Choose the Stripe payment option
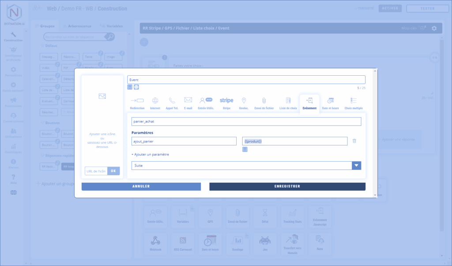The width and height of the screenshot is (452, 266). coord(226,101)
